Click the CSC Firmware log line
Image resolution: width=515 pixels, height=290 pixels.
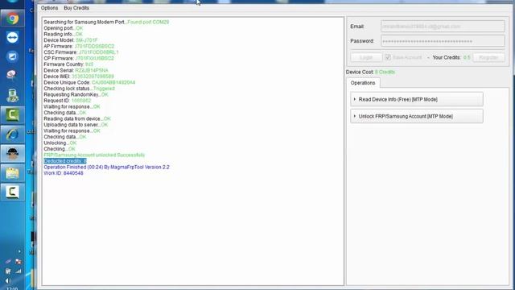pos(81,52)
